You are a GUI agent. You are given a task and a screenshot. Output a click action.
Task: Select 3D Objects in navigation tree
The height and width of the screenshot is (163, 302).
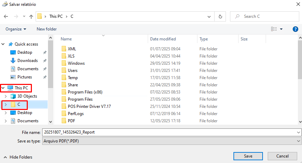[27, 96]
